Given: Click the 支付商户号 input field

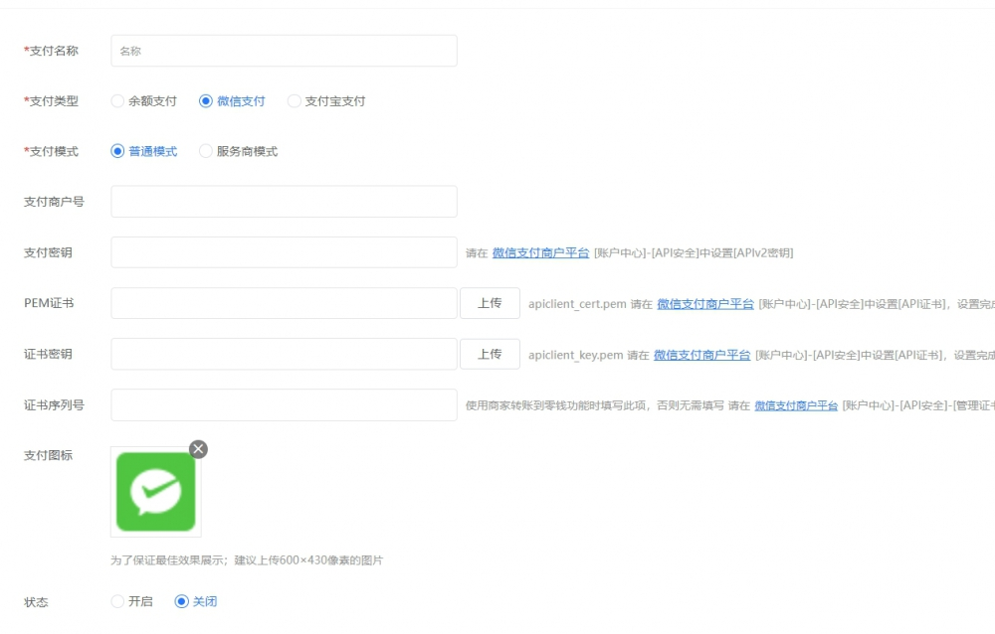Looking at the screenshot, I should (284, 201).
